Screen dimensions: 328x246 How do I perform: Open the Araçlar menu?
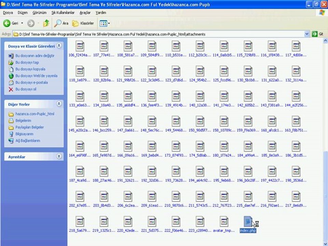[85, 13]
